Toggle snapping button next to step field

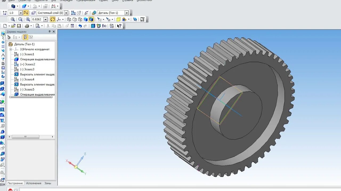(26, 13)
